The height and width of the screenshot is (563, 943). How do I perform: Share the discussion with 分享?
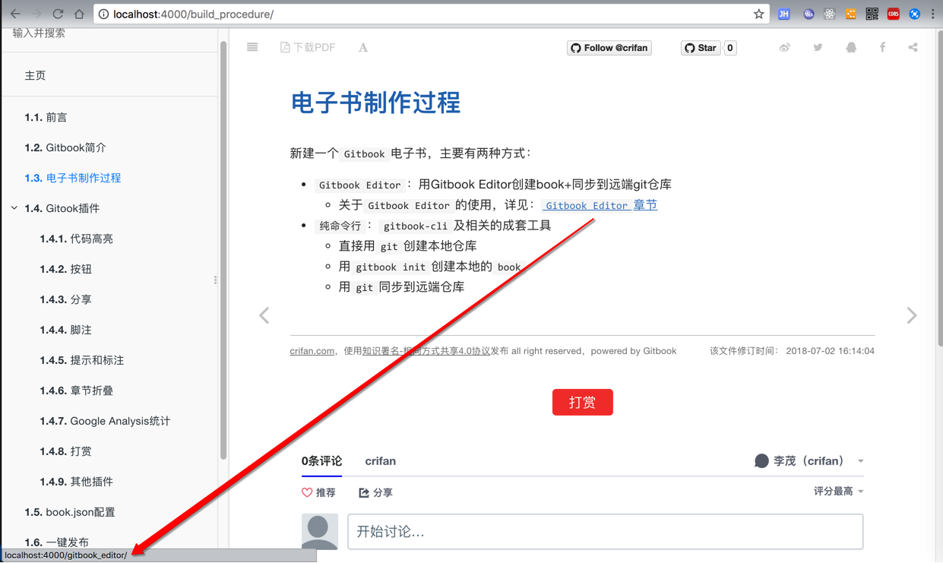click(x=375, y=492)
